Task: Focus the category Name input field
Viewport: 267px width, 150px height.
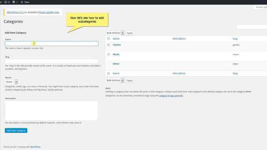Action: click(52, 43)
